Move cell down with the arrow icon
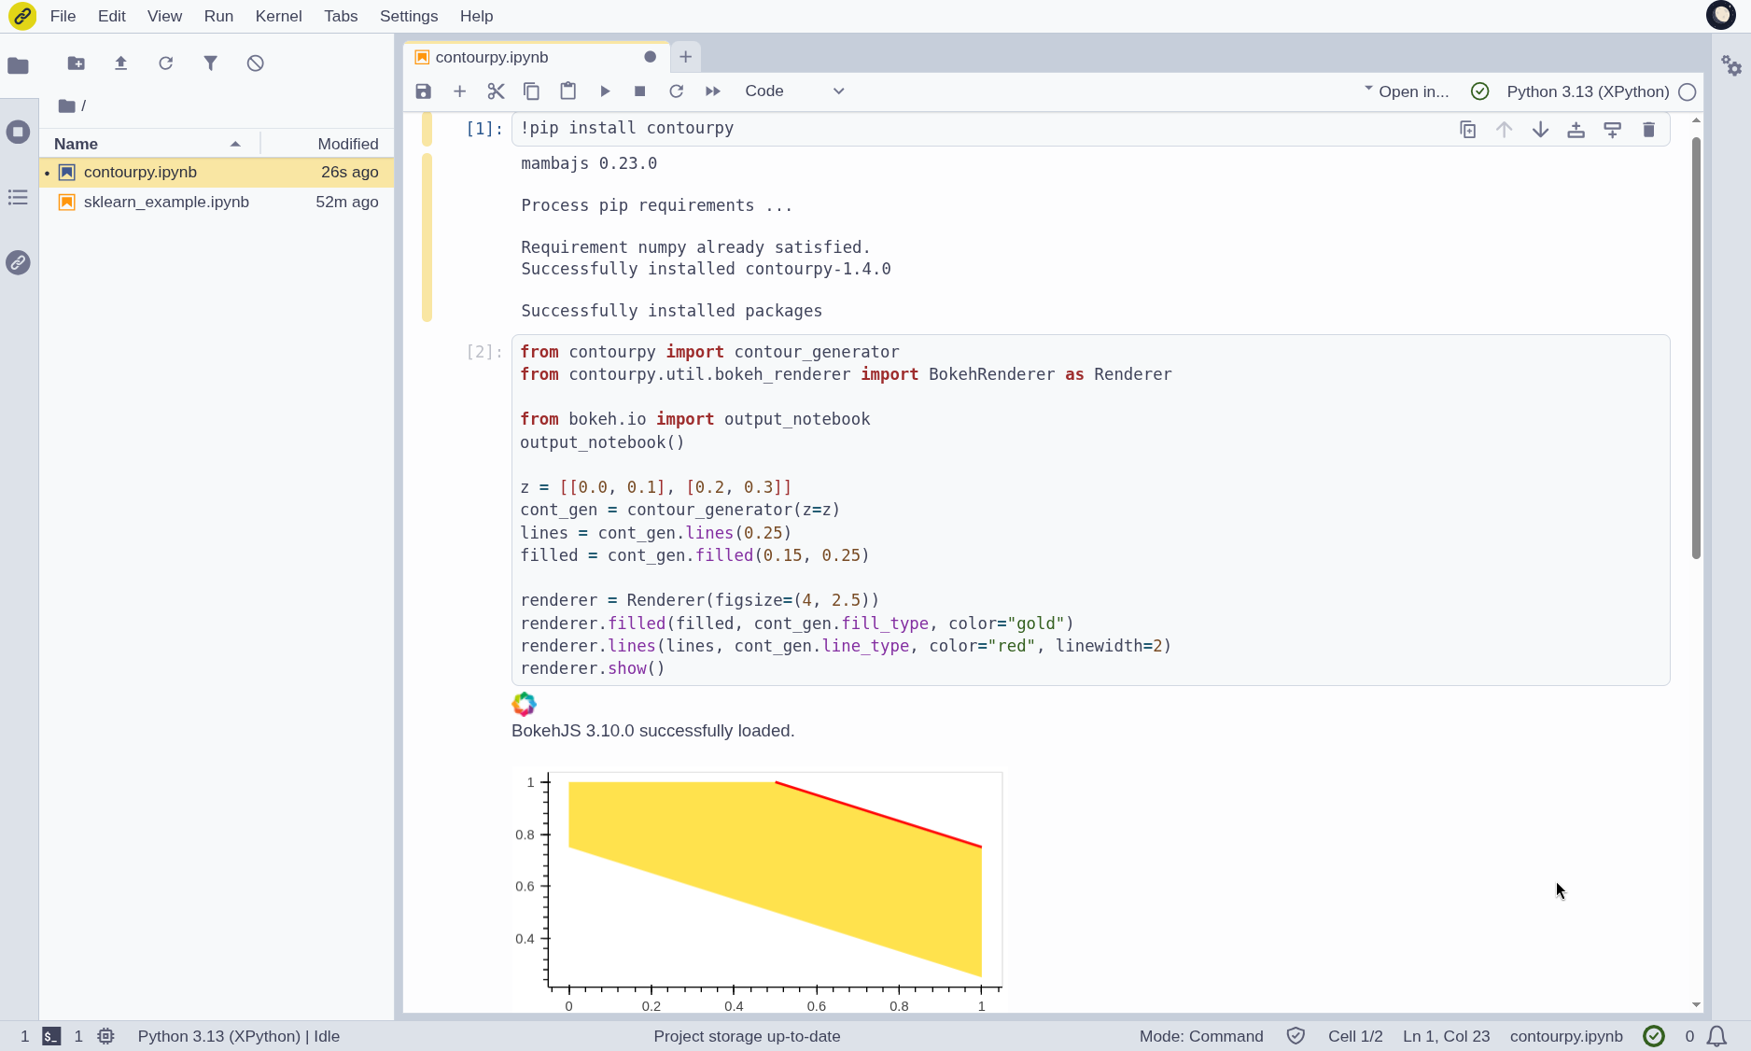Viewport: 1751px width, 1051px height. (x=1541, y=130)
